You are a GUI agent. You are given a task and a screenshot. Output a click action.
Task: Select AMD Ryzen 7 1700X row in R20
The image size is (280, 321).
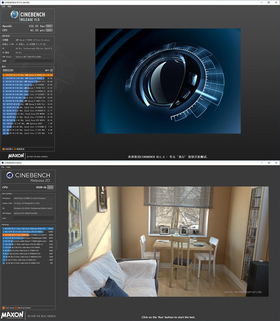[x=28, y=241]
